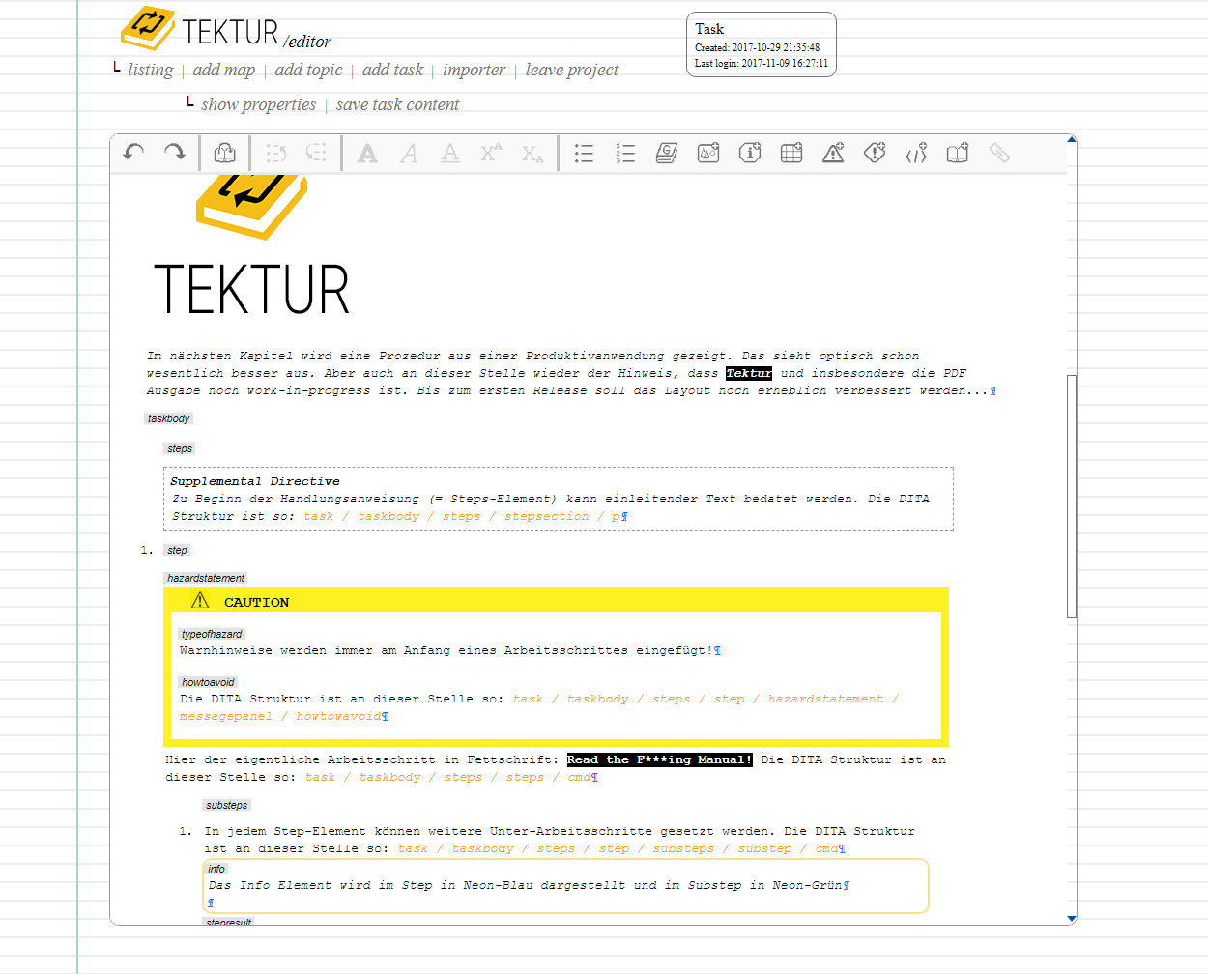The height and width of the screenshot is (974, 1208).
Task: Click the insert info element icon
Action: pyautogui.click(x=750, y=153)
